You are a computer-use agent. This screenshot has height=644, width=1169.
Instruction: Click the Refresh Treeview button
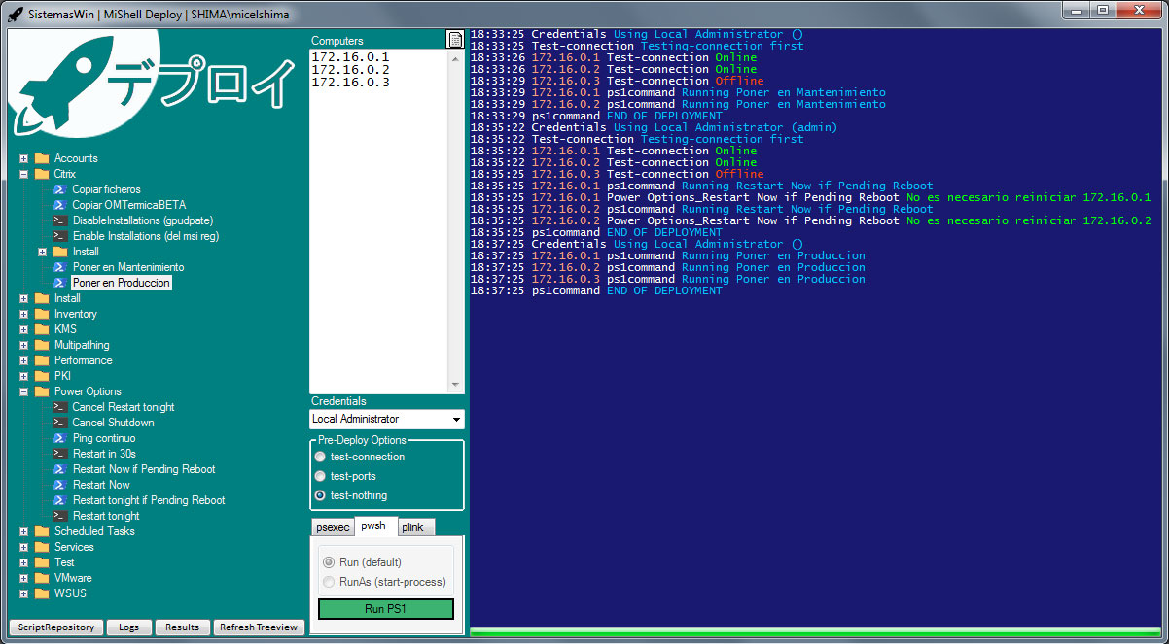click(x=258, y=627)
